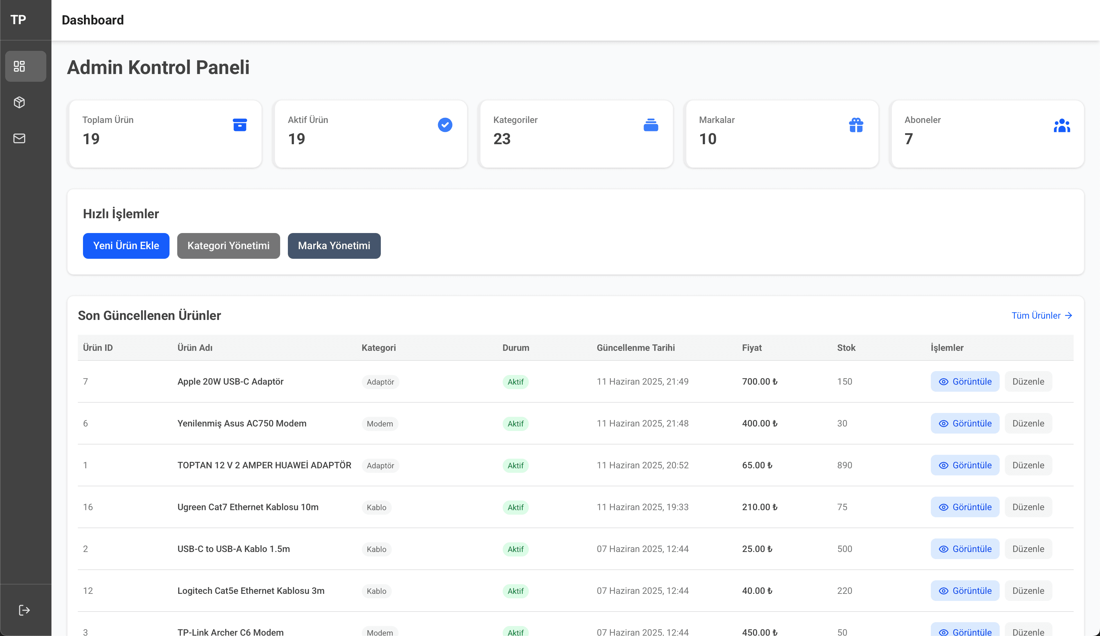Edit the Ugreen Cat7 Ethernet Kablosu 10m
This screenshot has height=636, width=1100.
[1028, 507]
